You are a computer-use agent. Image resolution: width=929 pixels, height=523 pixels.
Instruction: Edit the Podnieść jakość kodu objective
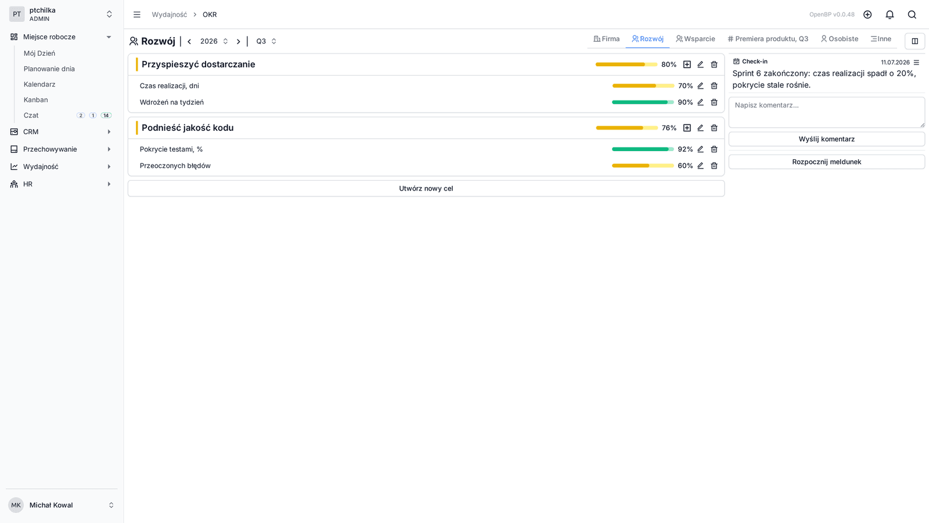coord(700,128)
